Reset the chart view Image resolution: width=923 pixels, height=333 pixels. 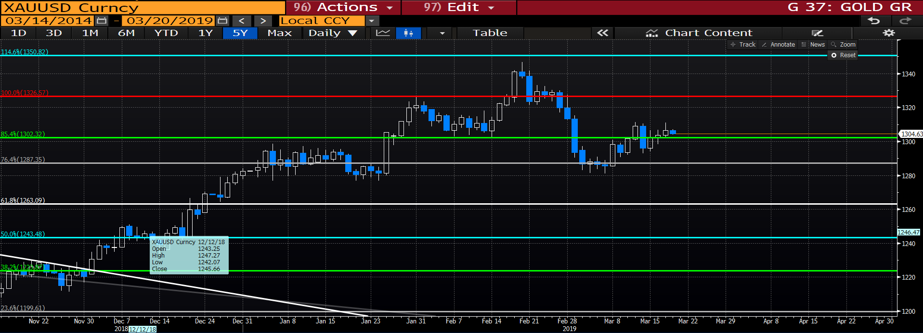(843, 55)
